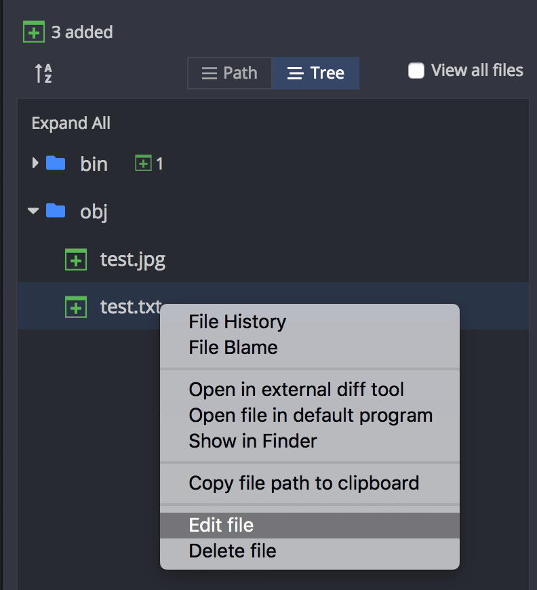Toggle file view mode to Tree
Viewport: 537px width, 590px height.
coord(315,73)
